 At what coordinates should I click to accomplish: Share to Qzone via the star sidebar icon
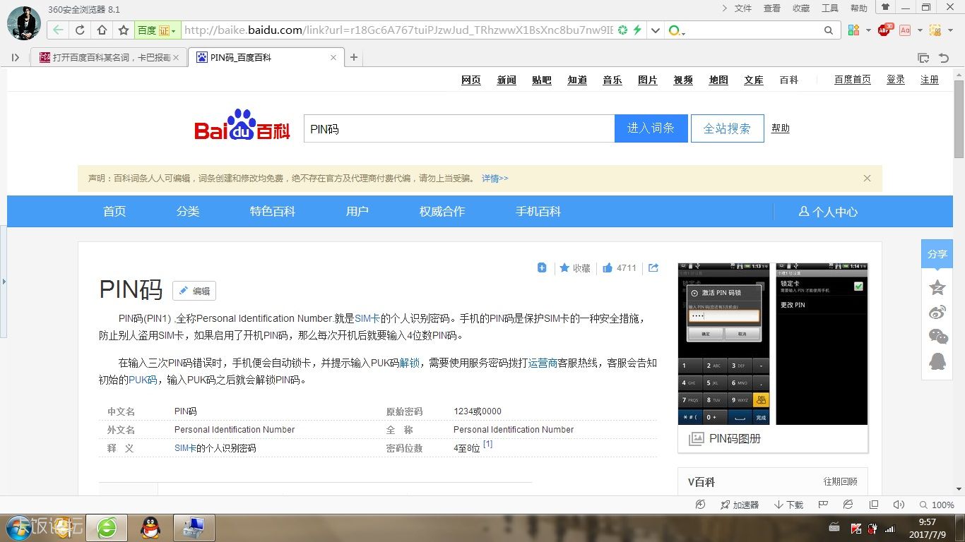coord(937,287)
